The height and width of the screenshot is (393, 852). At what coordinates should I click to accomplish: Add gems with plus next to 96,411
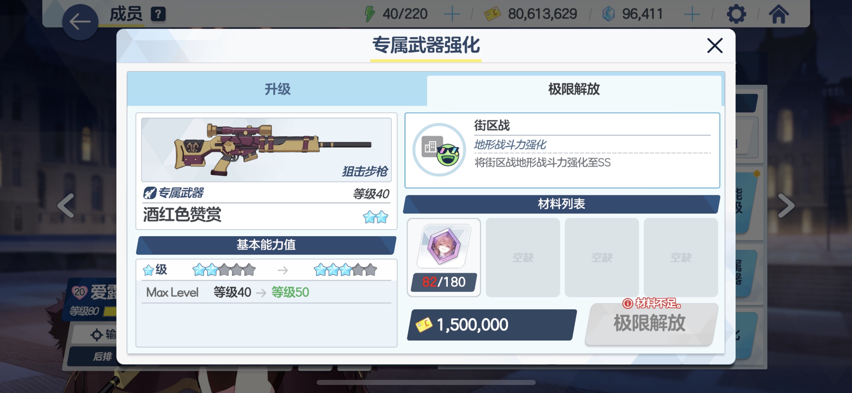(x=692, y=14)
